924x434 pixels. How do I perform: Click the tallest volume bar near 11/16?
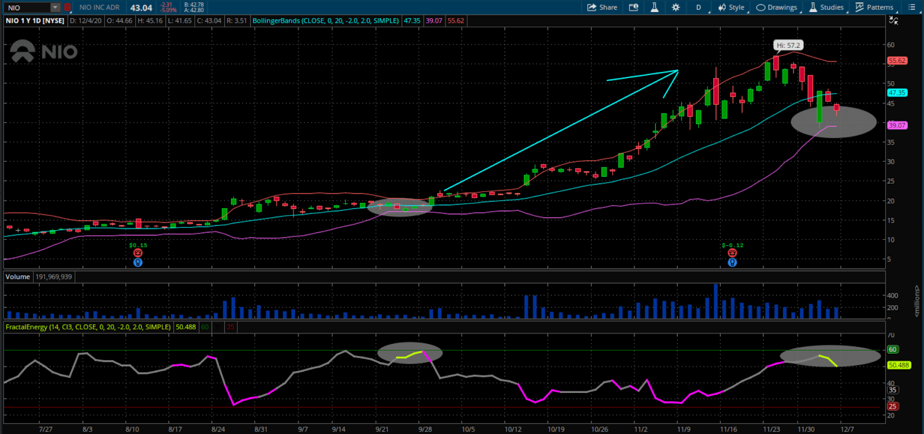click(x=716, y=301)
